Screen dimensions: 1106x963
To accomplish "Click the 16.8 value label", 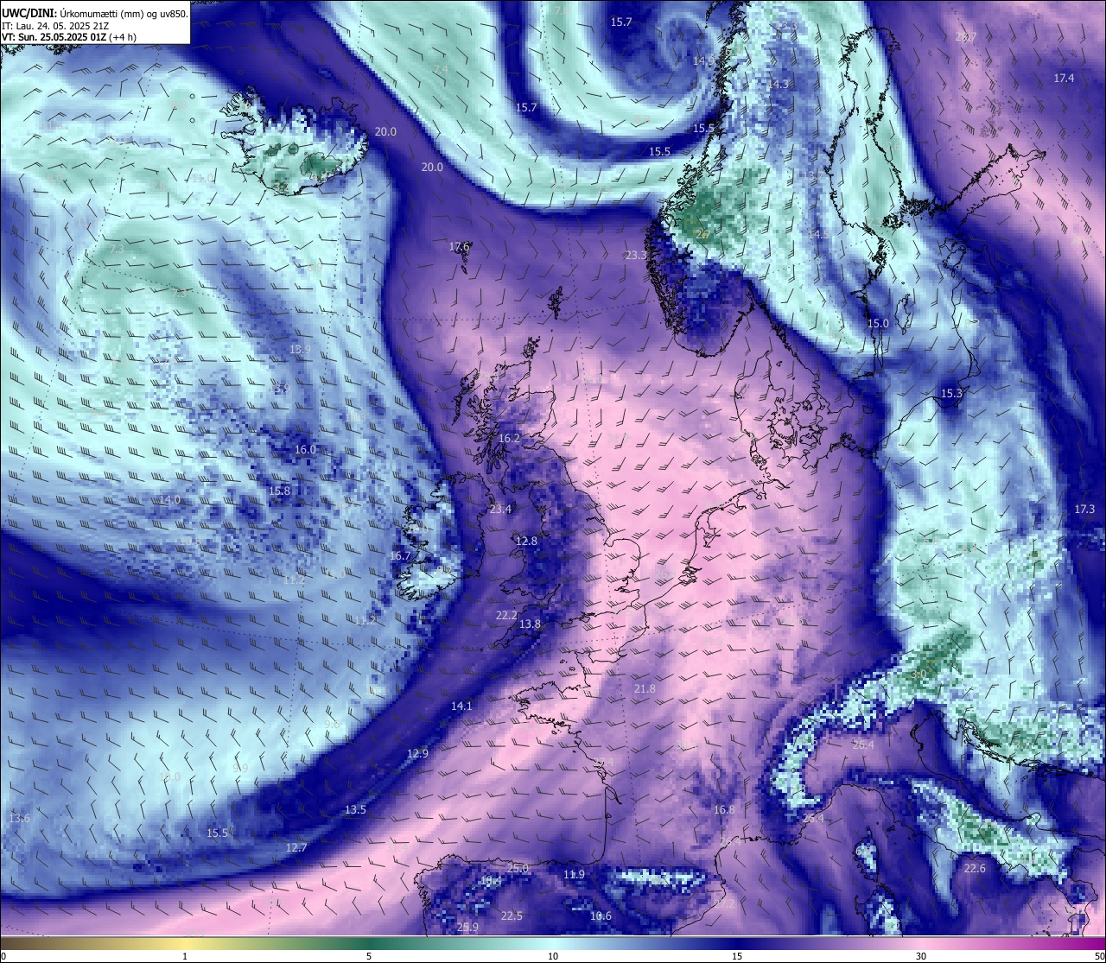I will pos(724,809).
